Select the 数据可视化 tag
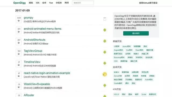 coord(118,54)
